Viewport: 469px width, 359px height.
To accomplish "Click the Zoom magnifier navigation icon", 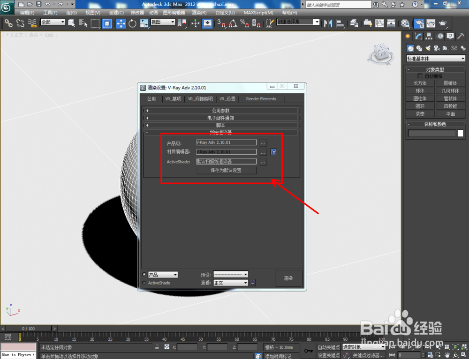I will pyautogui.click(x=438, y=347).
